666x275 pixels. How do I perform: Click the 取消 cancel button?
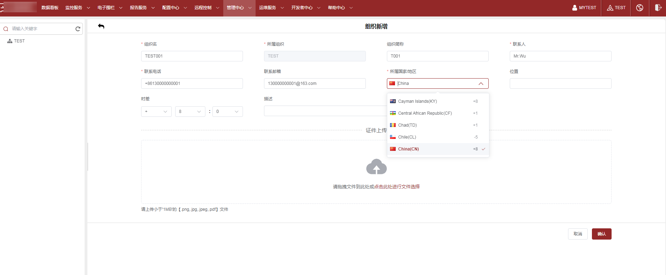pyautogui.click(x=578, y=234)
